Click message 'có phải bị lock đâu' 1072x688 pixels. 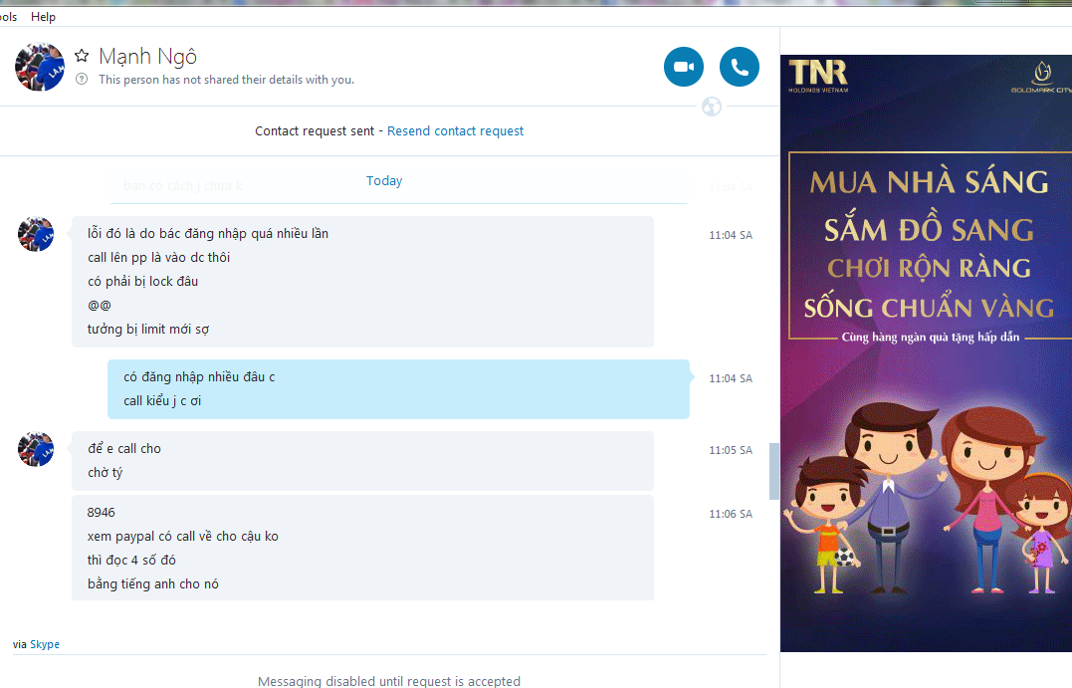click(143, 282)
